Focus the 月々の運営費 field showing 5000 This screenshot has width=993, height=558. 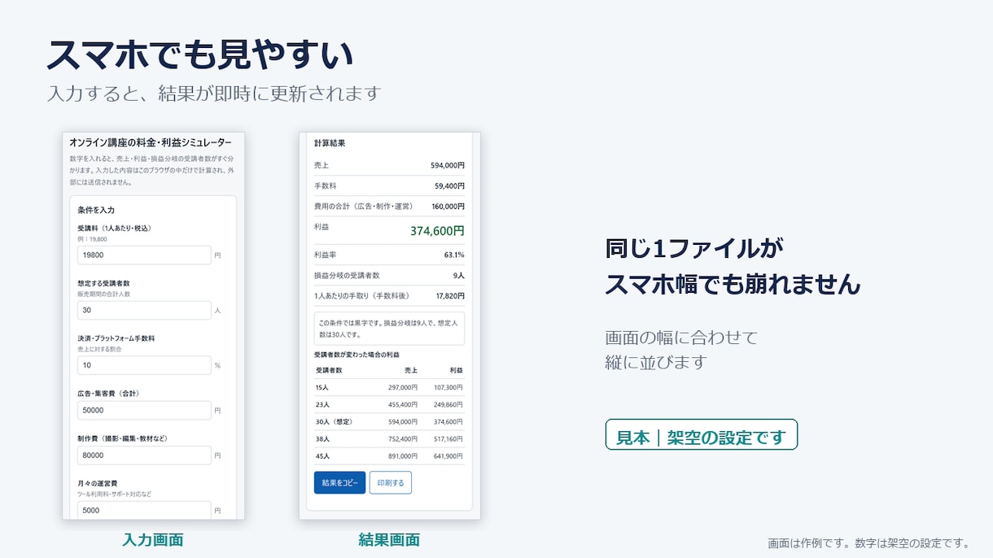(144, 510)
